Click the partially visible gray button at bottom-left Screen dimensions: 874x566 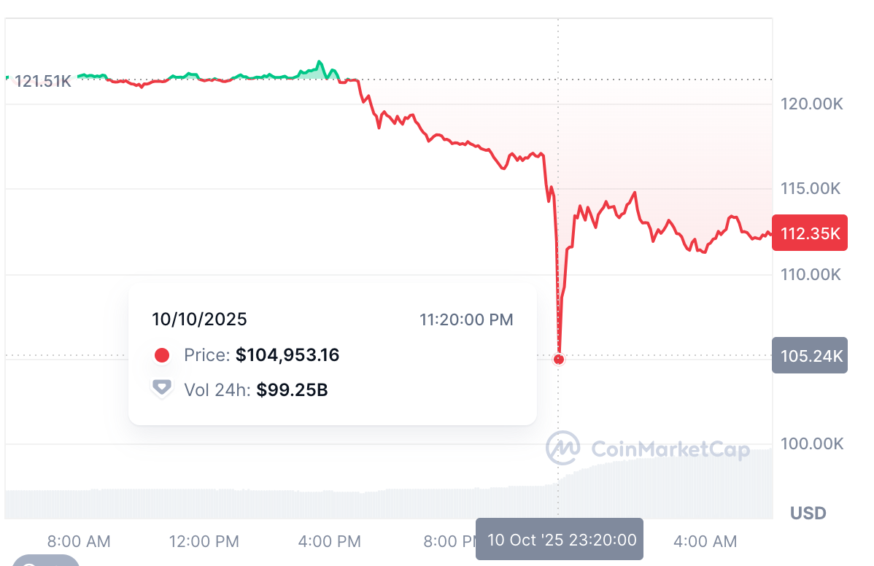[45, 561]
